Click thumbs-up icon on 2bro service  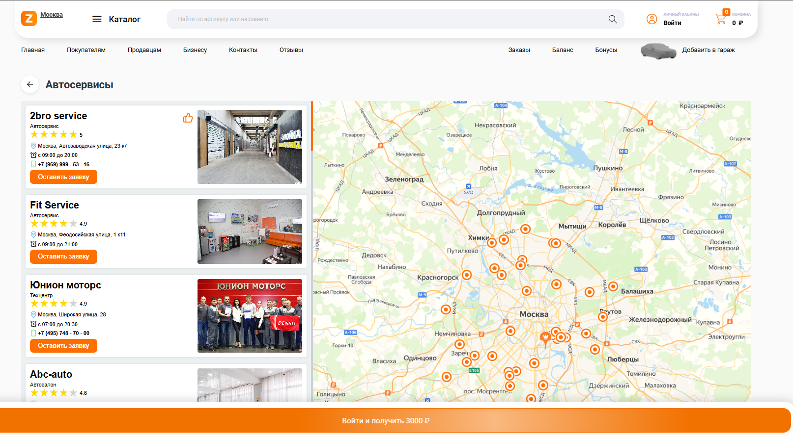tap(188, 118)
